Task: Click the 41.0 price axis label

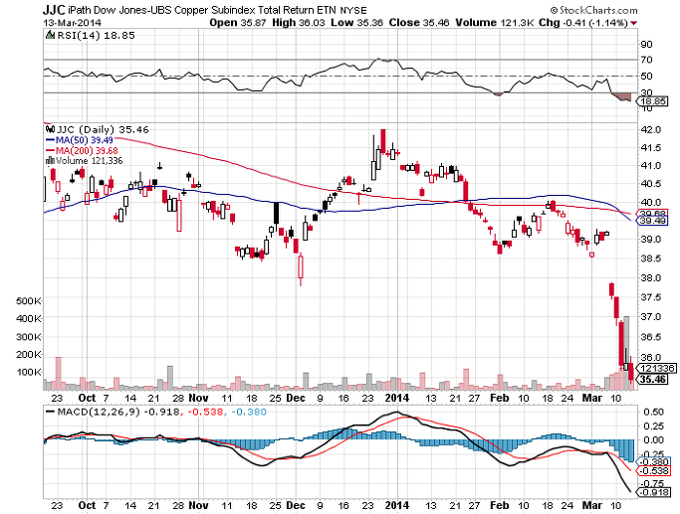Action: coord(650,166)
